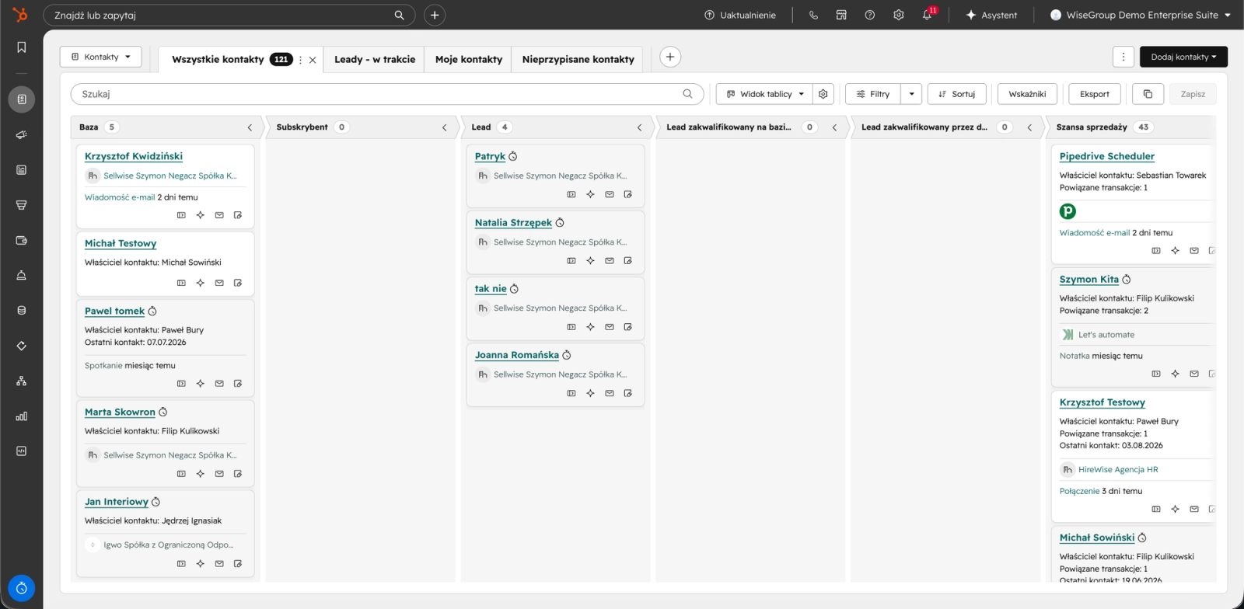
Task: Click the plus create button beside global search
Action: [435, 15]
